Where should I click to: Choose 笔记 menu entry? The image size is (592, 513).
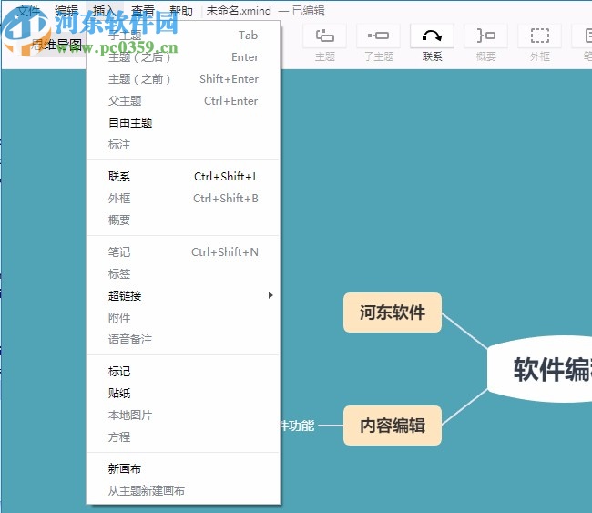coord(183,252)
